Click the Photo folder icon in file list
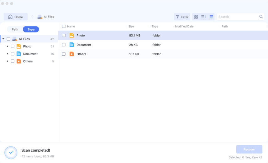This screenshot has width=268, height=163. pyautogui.click(x=71, y=36)
